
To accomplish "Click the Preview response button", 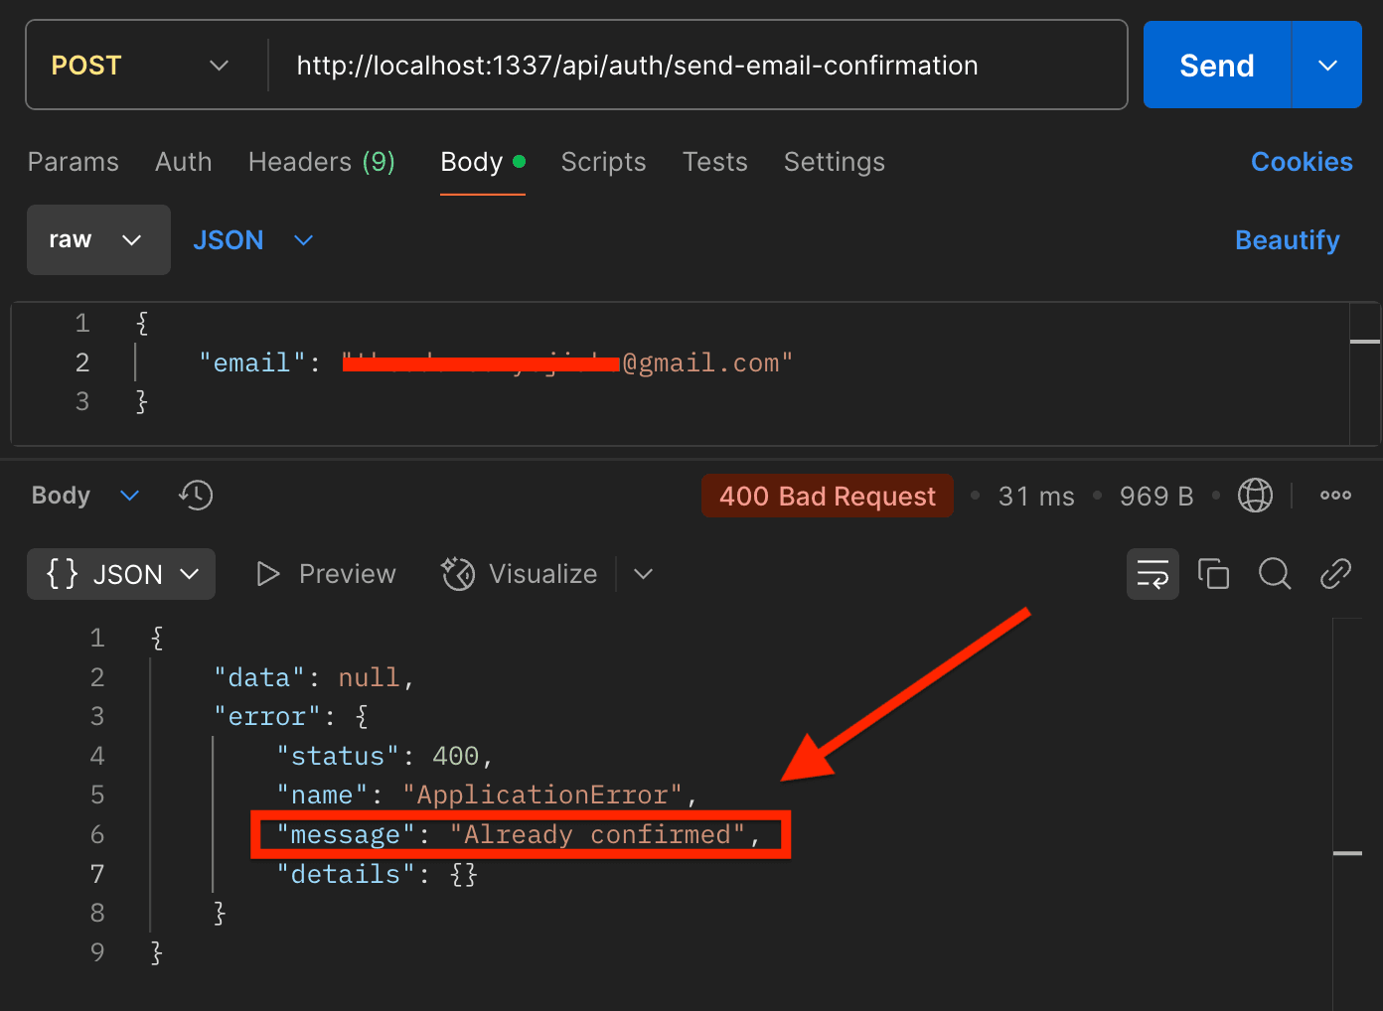I will [x=326, y=574].
